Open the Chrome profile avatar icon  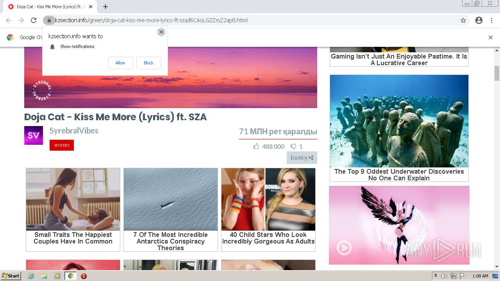point(479,20)
